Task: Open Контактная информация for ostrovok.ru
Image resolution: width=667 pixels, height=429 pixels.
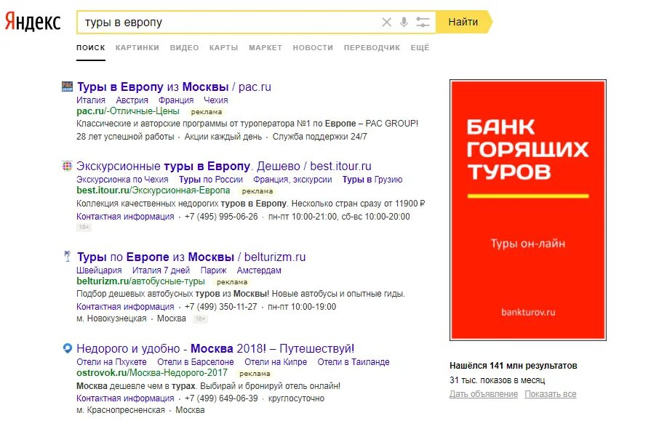Action: coord(126,398)
